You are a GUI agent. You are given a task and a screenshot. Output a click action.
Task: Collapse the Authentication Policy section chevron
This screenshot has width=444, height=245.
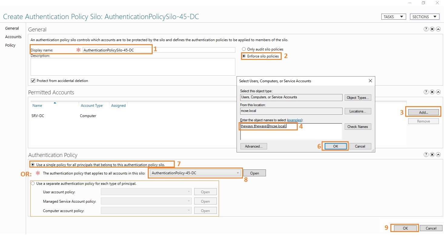[x=438, y=155]
